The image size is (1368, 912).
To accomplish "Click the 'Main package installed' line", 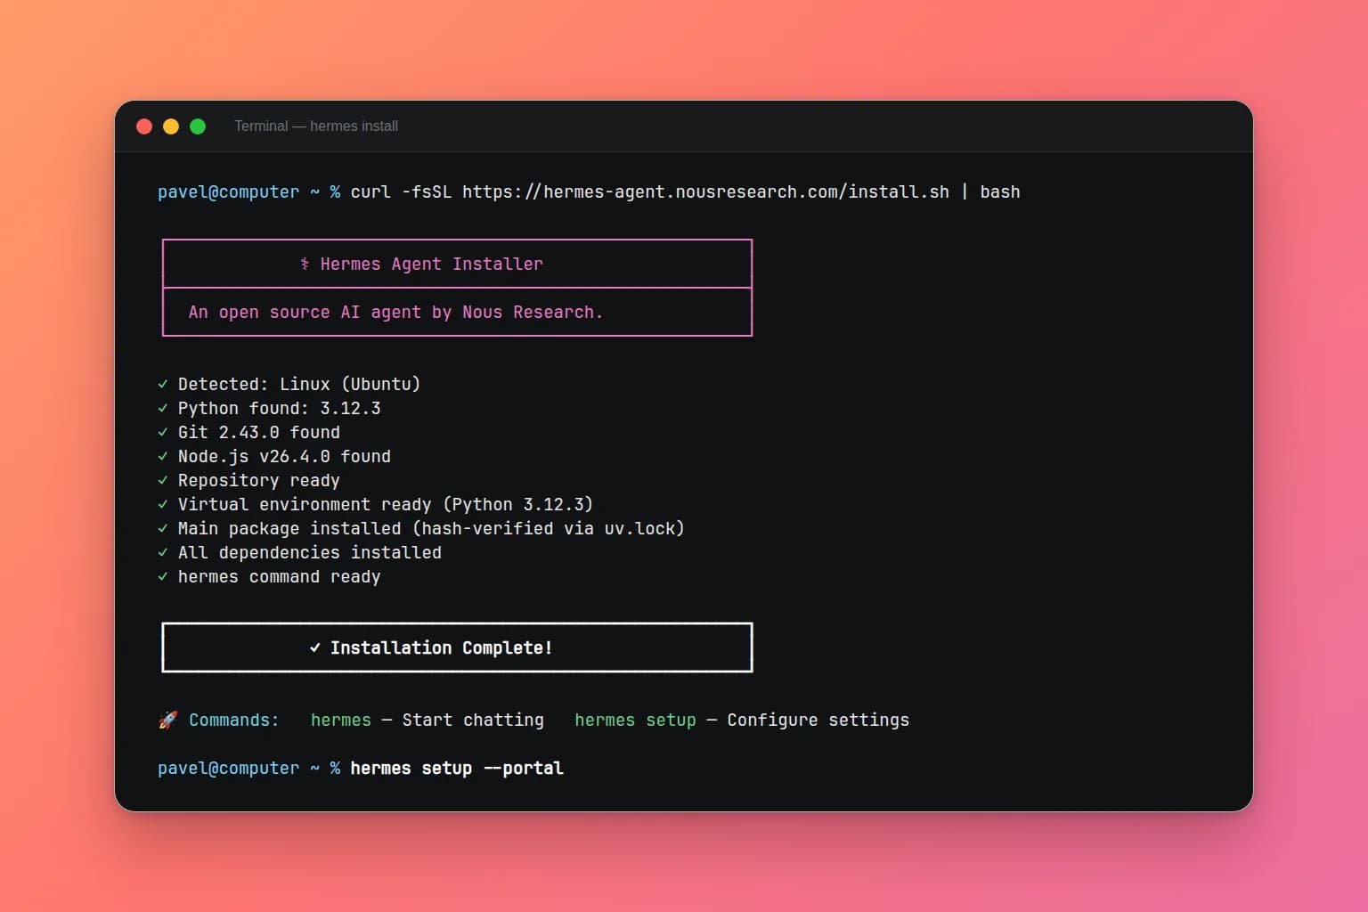I will (x=431, y=529).
